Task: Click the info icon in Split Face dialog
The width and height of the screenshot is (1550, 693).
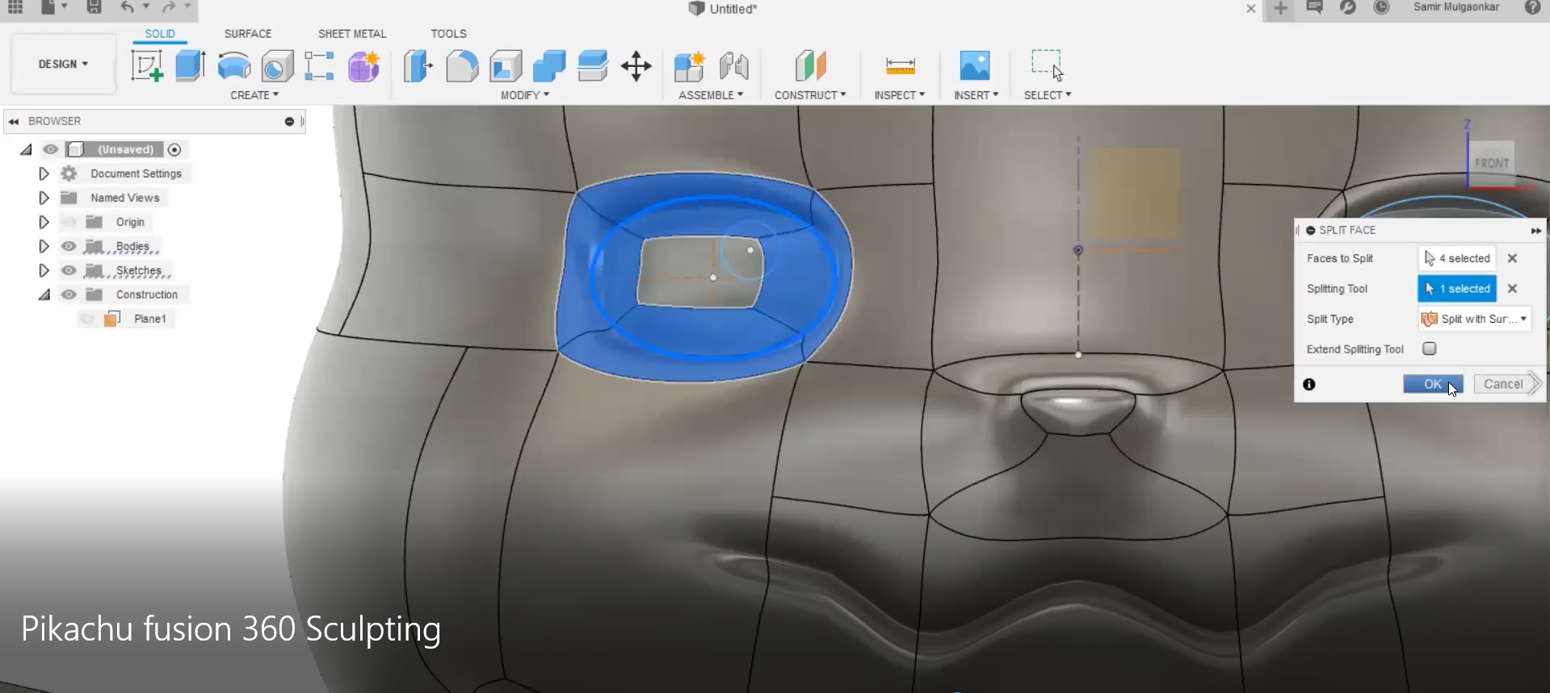Action: click(1309, 385)
